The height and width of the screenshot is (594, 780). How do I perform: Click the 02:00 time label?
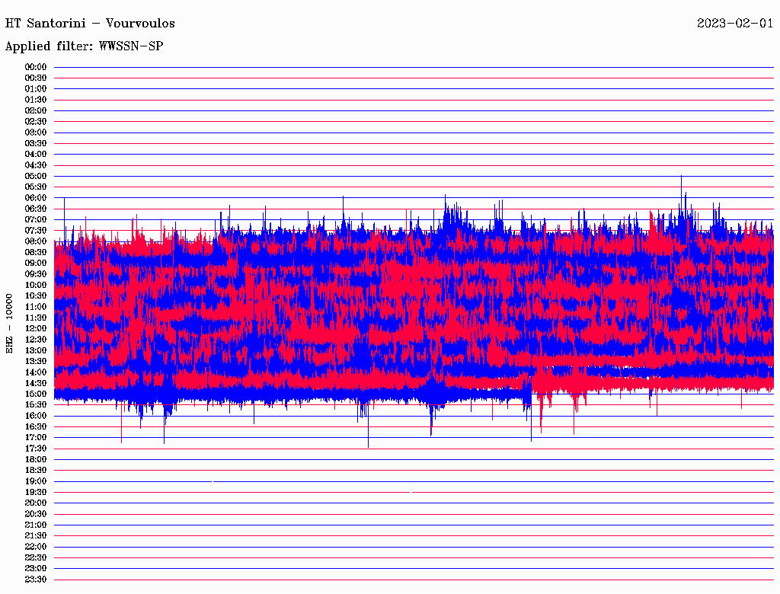click(36, 110)
